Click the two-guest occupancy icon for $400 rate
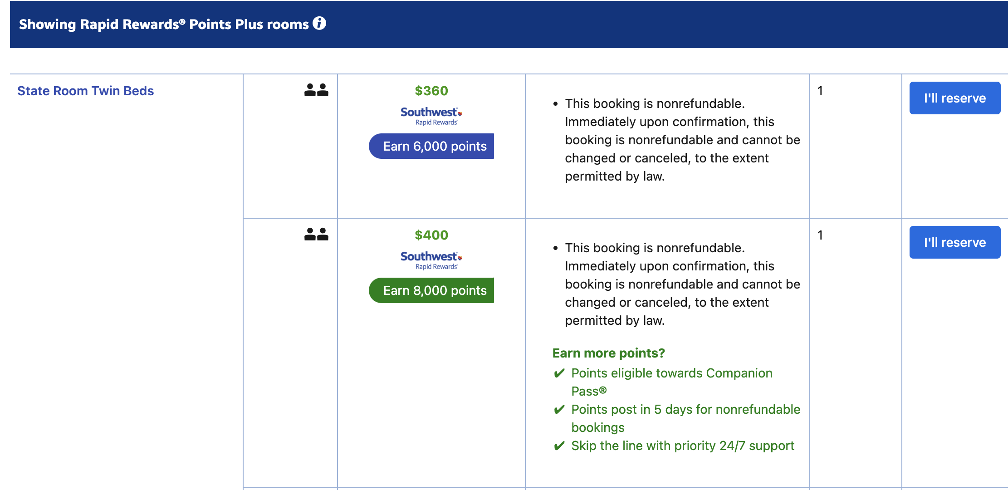 (316, 235)
